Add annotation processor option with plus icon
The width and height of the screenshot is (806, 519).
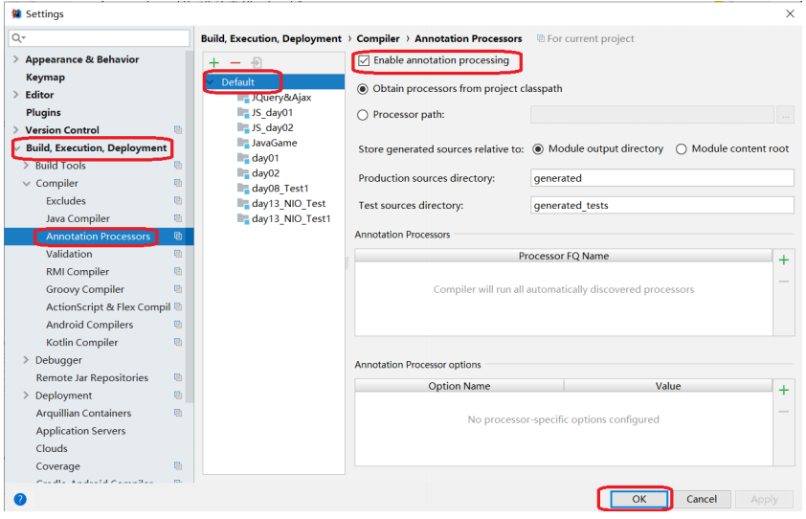pos(784,391)
